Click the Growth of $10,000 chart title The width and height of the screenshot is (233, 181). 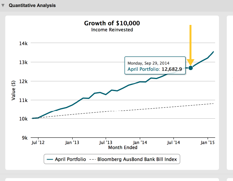pyautogui.click(x=112, y=23)
